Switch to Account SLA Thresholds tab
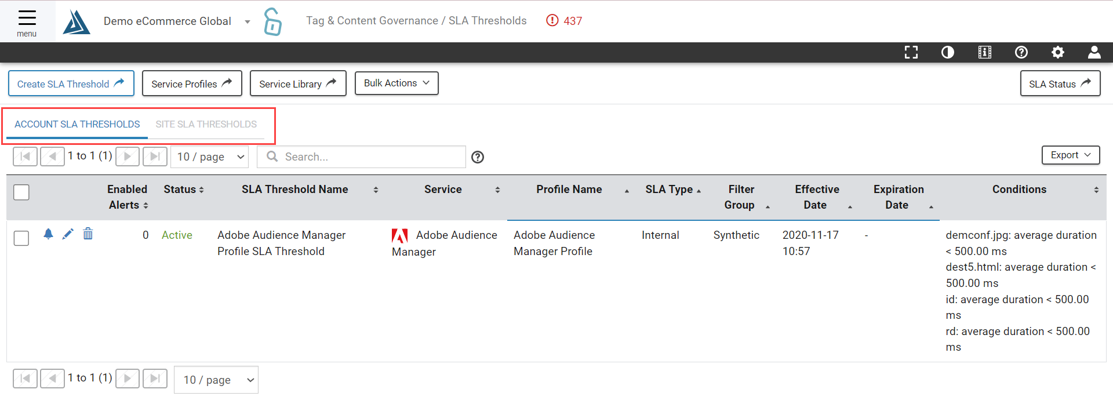Screen dimensions: 1113x411 pyautogui.click(x=77, y=124)
